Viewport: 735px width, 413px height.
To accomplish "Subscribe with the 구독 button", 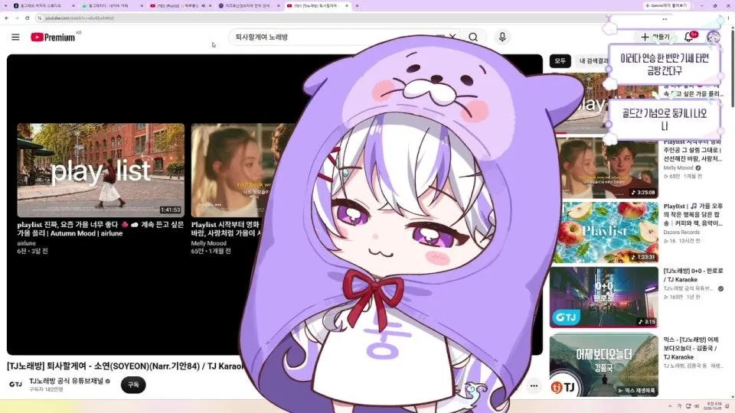I will [x=133, y=385].
